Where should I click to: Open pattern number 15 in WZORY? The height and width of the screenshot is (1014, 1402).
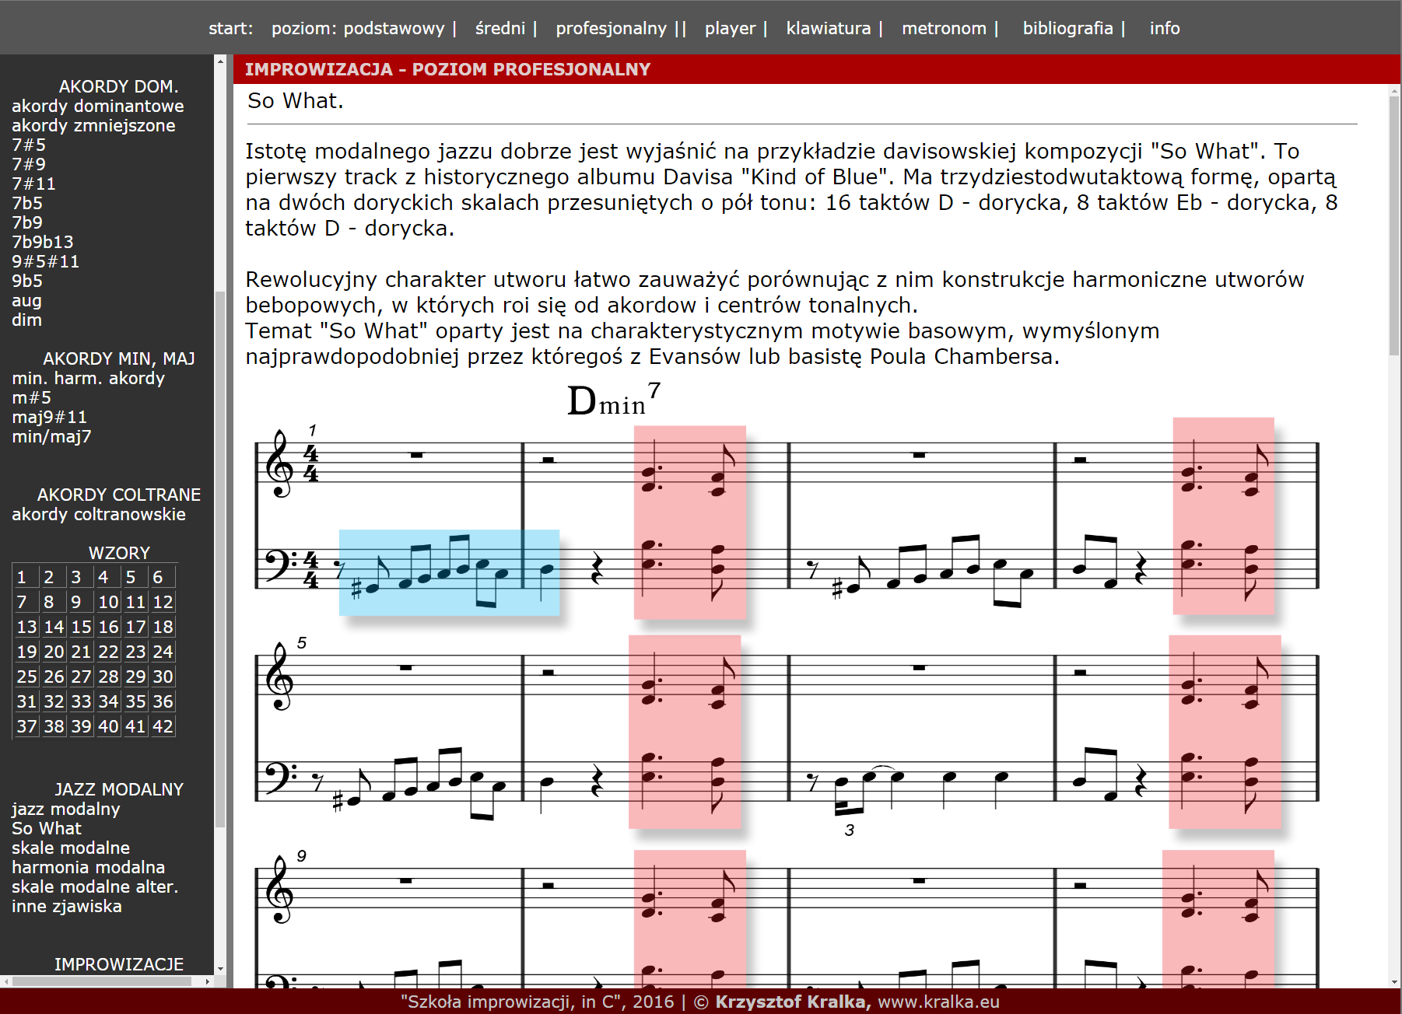(x=81, y=627)
